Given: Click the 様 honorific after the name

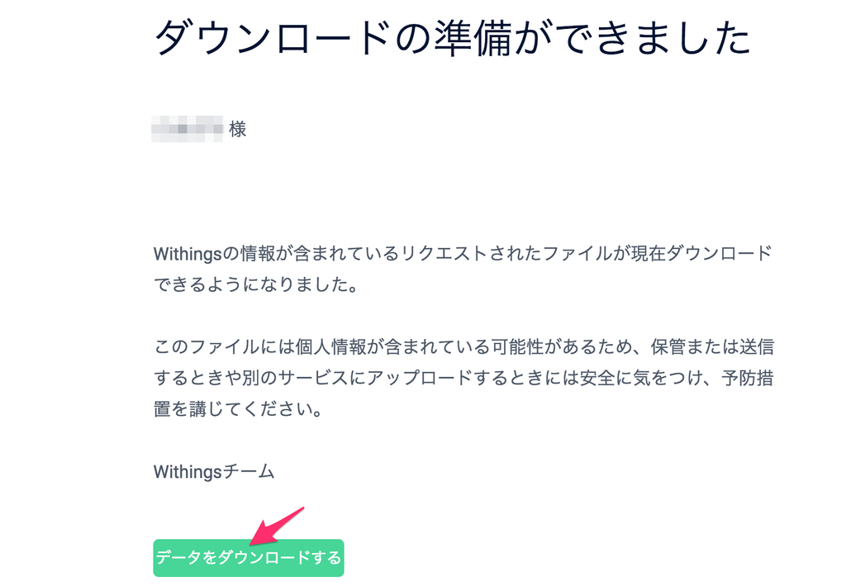Looking at the screenshot, I should point(237,129).
